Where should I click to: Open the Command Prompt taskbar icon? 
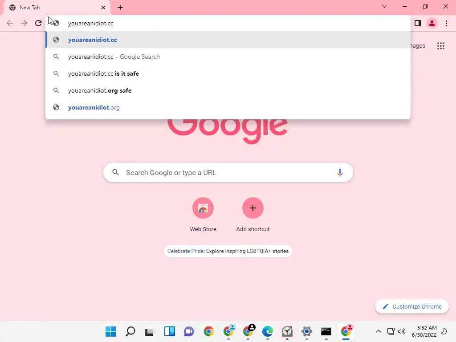click(326, 331)
